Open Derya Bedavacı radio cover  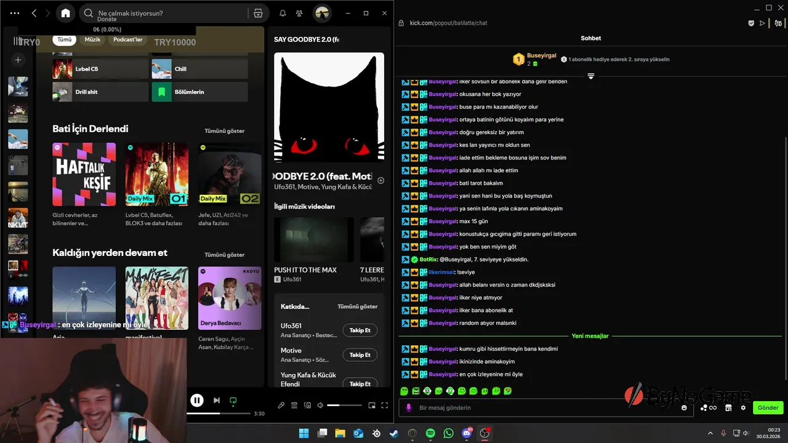pos(230,298)
